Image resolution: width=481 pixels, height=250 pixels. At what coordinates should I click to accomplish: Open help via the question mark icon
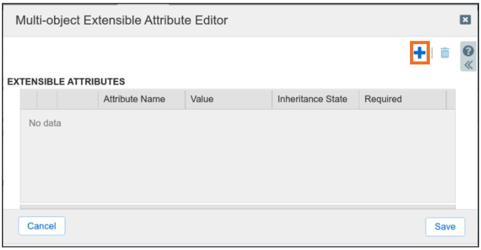pos(468,51)
